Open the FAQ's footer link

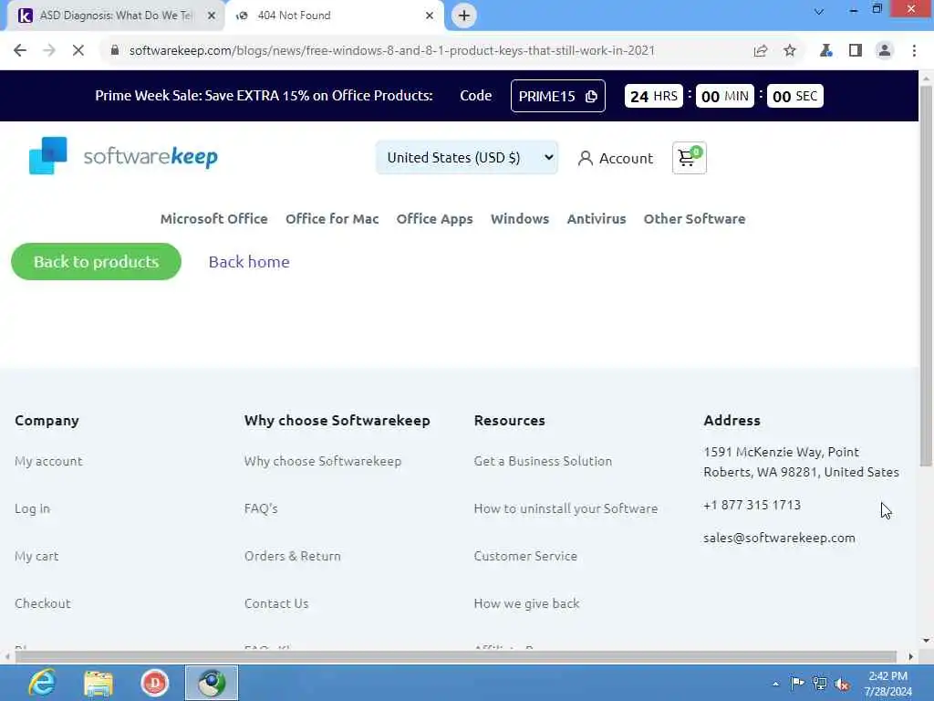[x=261, y=508]
